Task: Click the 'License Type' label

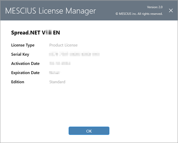Action: point(23,45)
